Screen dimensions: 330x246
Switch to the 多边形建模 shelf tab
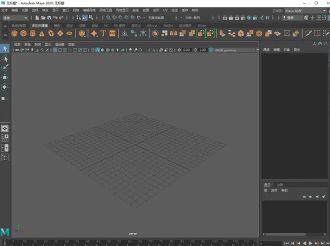click(x=39, y=25)
